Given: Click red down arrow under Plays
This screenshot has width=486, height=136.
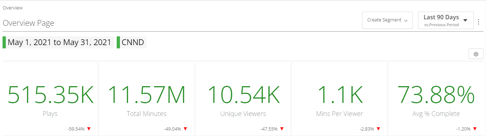Looking at the screenshot, I should (89, 129).
